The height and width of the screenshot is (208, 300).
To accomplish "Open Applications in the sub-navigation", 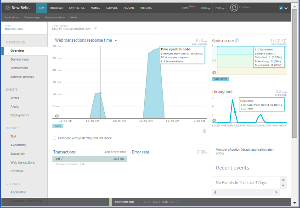I will tap(11, 17).
